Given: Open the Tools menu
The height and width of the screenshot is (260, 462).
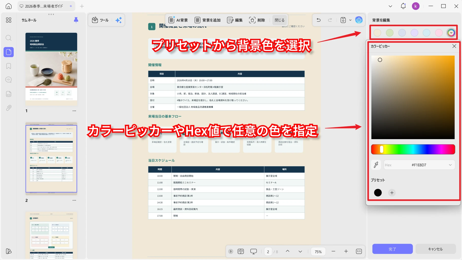Looking at the screenshot, I should (100, 20).
